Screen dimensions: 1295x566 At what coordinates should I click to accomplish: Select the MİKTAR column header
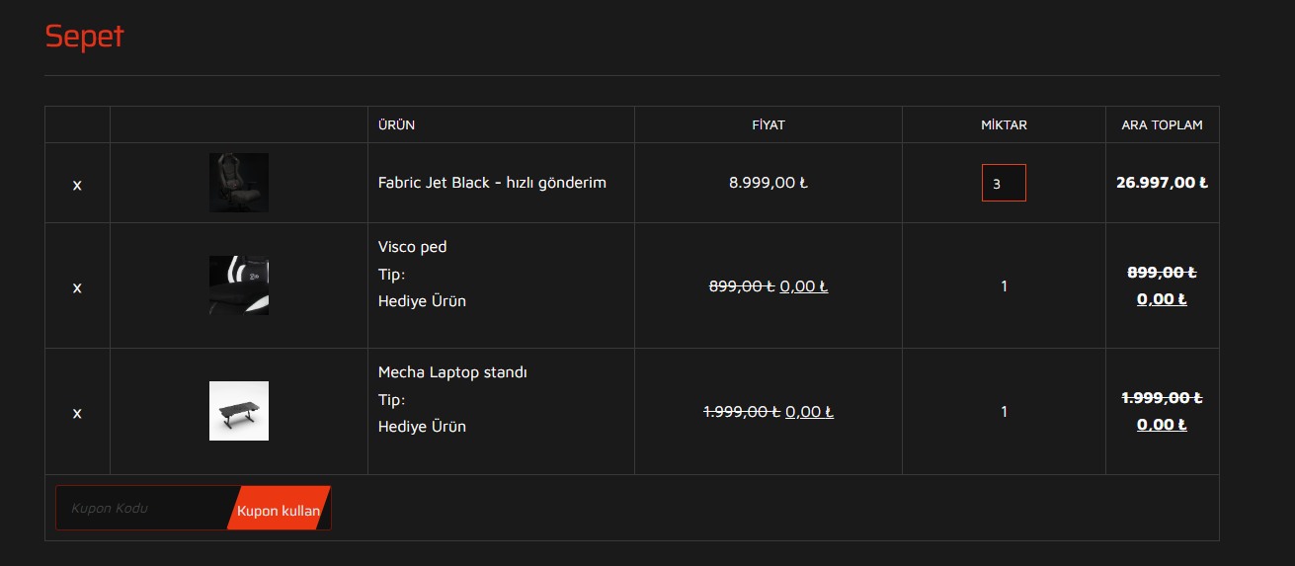[x=1004, y=125]
